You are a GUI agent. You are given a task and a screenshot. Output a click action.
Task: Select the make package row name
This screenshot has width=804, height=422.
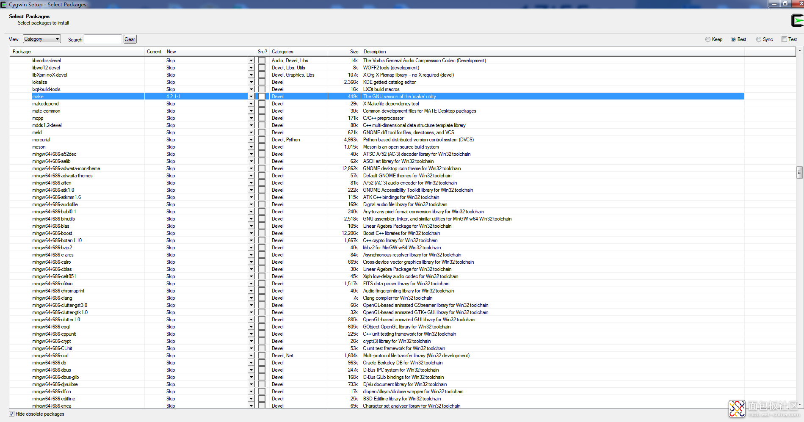38,97
